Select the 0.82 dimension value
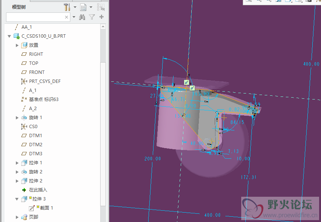The height and width of the screenshot is (222, 321). pos(234,110)
